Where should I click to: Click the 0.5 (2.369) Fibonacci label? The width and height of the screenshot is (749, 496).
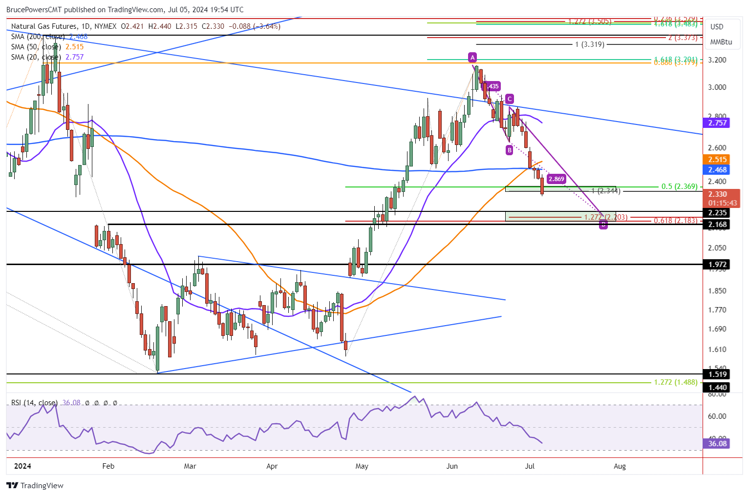(x=679, y=186)
